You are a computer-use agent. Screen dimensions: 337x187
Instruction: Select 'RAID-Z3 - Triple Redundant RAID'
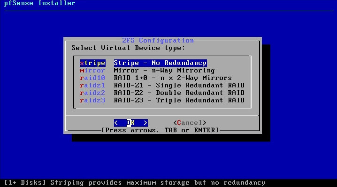(179, 100)
